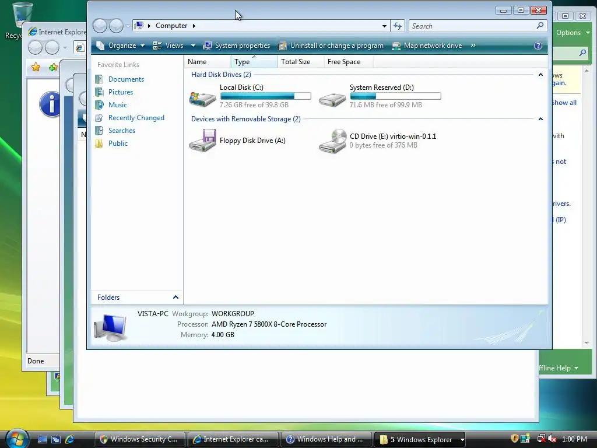The image size is (597, 448).
Task: Sort by the Type column header
Action: [254, 62]
